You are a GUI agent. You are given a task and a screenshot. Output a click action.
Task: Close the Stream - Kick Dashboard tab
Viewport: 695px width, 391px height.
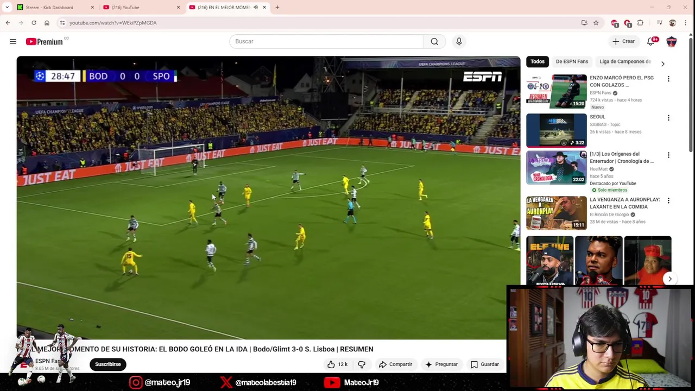point(92,7)
